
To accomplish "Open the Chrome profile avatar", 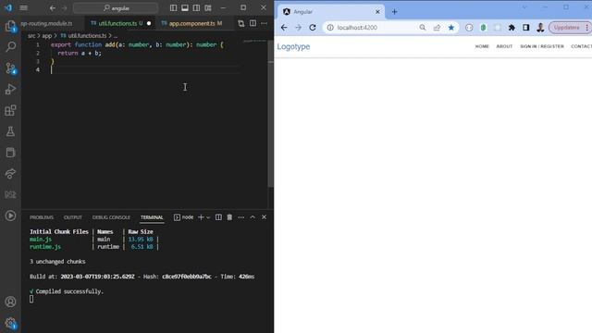I will tap(540, 28).
